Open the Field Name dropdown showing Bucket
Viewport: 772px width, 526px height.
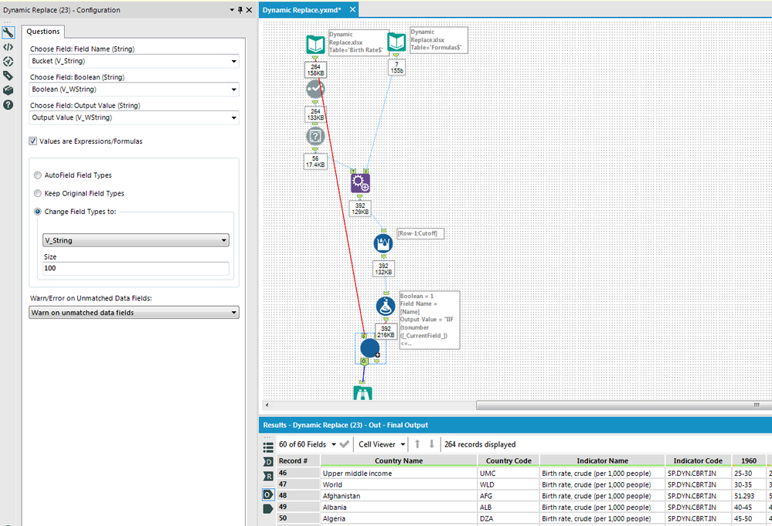(x=134, y=61)
